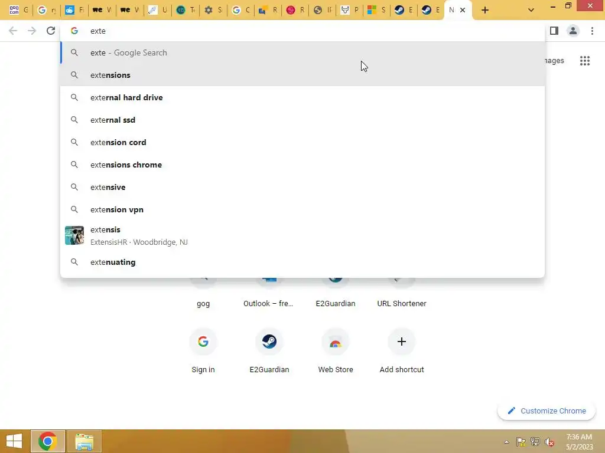Switch to the globe icon tab
Screen dimensions: 605x453
(x=322, y=10)
